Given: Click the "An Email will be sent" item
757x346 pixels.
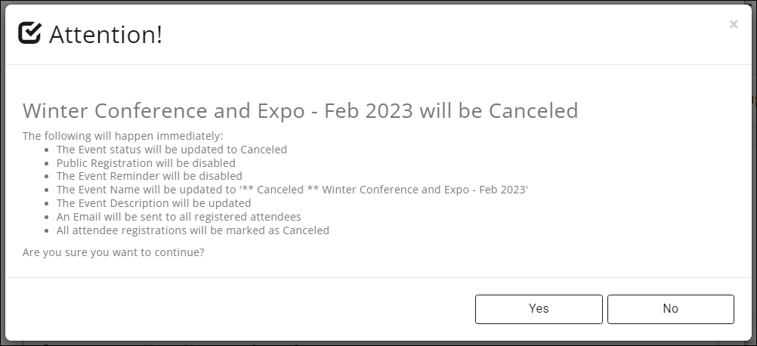Looking at the screenshot, I should pyautogui.click(x=178, y=217).
